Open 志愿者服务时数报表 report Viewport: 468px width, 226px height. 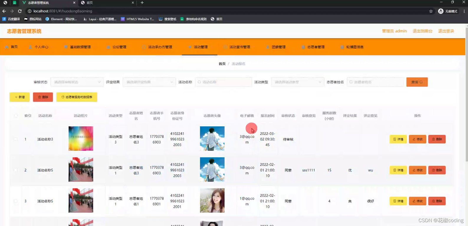[x=77, y=97]
